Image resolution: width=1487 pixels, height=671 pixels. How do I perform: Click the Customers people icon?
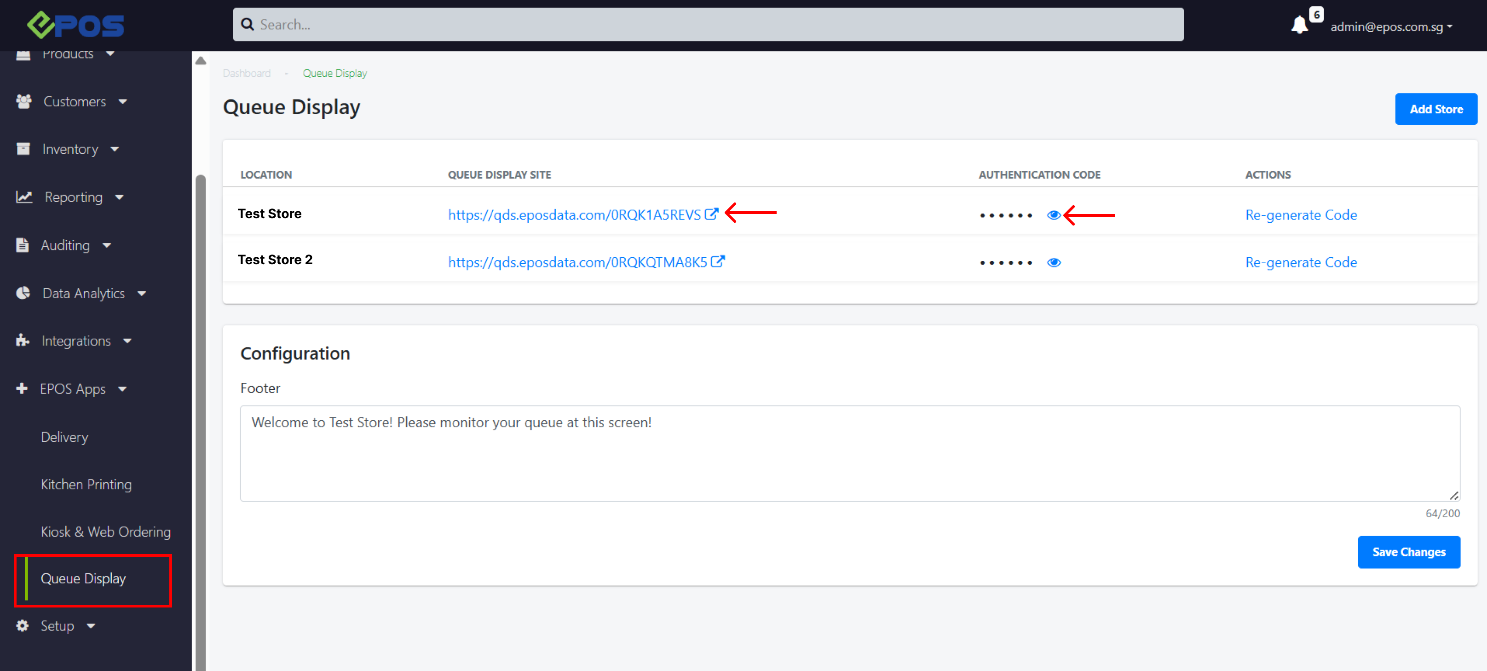[x=23, y=102]
